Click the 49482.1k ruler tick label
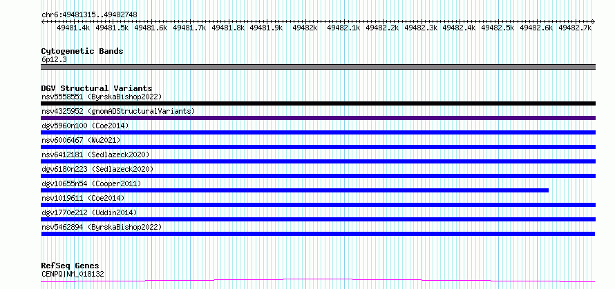The image size is (615, 289). point(343,28)
